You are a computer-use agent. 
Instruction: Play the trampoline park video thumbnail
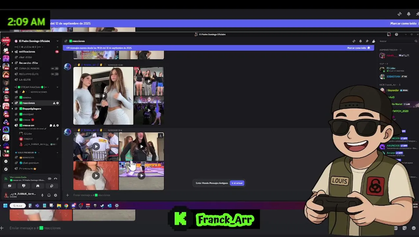pos(141,175)
